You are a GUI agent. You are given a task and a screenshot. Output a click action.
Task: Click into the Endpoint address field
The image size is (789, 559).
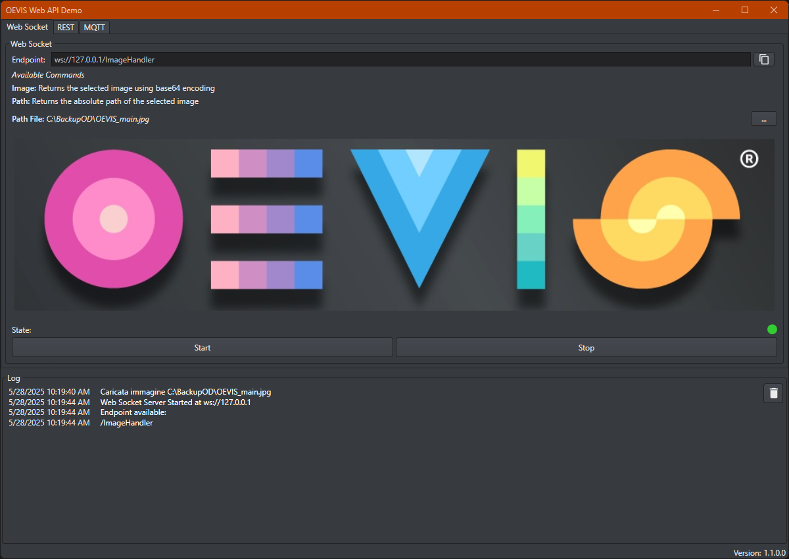(x=400, y=59)
